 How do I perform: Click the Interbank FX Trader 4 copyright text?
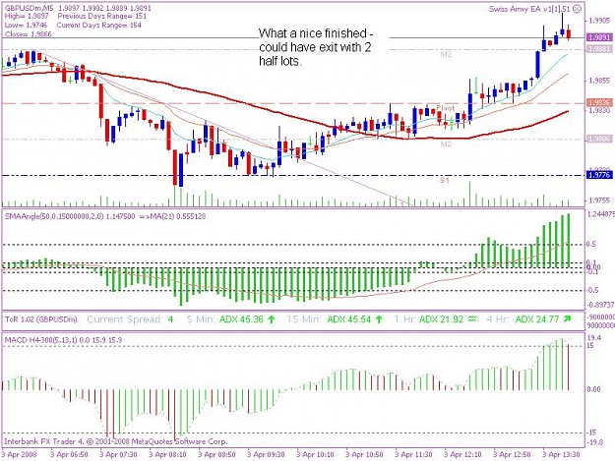tap(115, 441)
